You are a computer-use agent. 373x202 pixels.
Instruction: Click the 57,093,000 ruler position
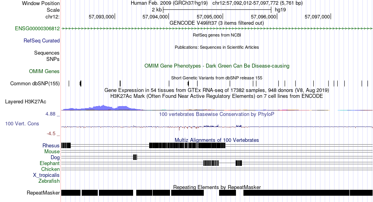101,17
